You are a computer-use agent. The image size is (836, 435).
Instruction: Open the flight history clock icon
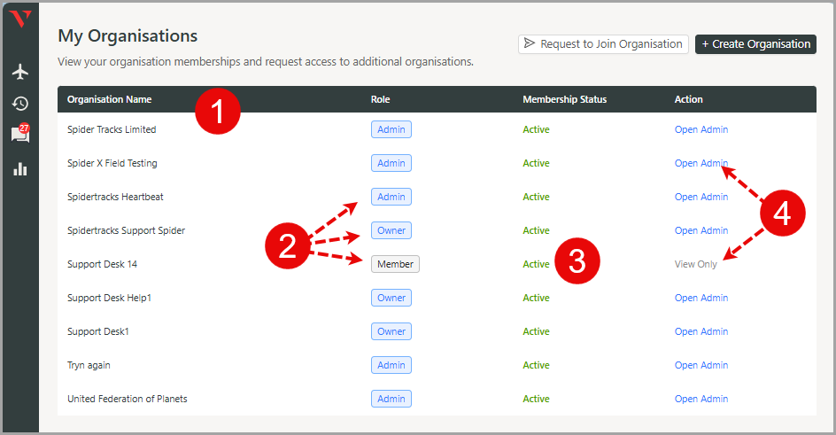(20, 104)
